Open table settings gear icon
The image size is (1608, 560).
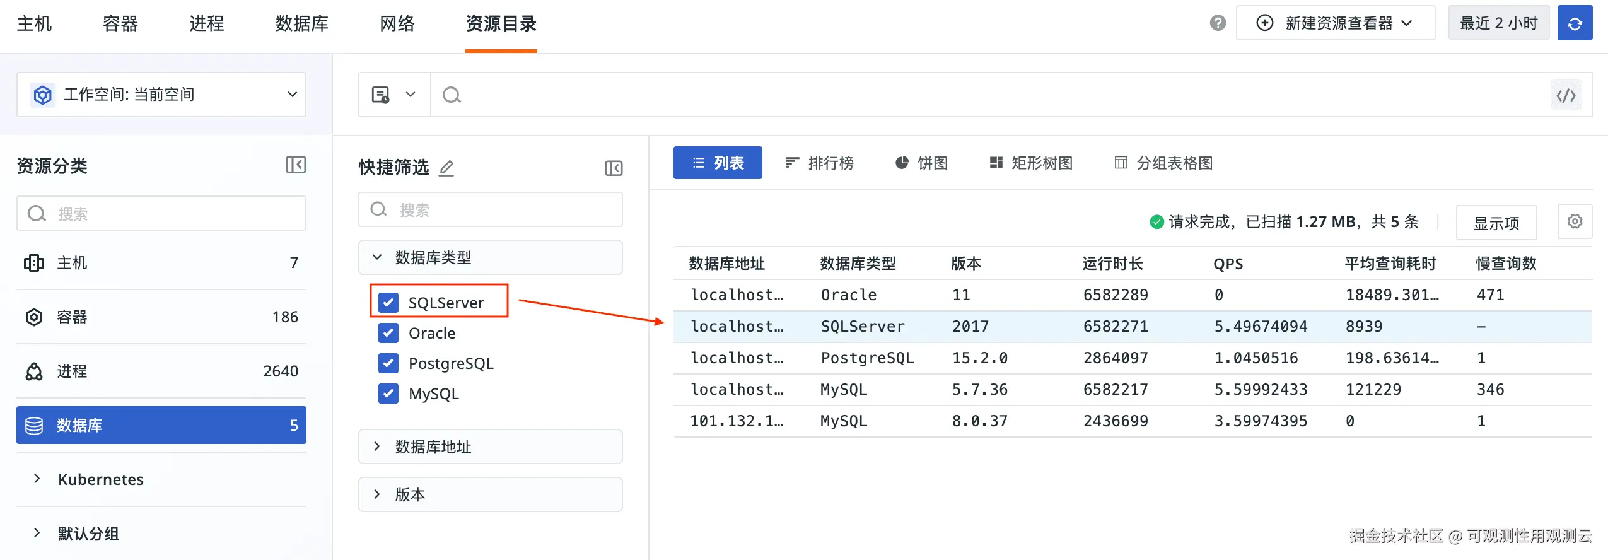(x=1575, y=221)
